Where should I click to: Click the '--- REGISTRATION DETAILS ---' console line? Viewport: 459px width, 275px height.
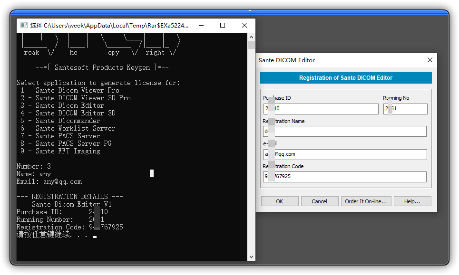point(69,197)
